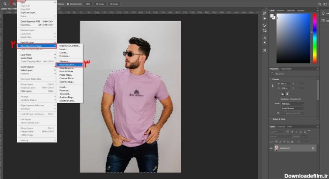
Task: Toggle the Scrubby Zoom checkbox
Action: point(68,4)
